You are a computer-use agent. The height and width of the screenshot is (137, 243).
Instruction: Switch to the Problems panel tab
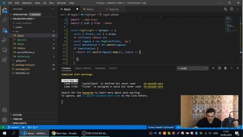point(100,68)
